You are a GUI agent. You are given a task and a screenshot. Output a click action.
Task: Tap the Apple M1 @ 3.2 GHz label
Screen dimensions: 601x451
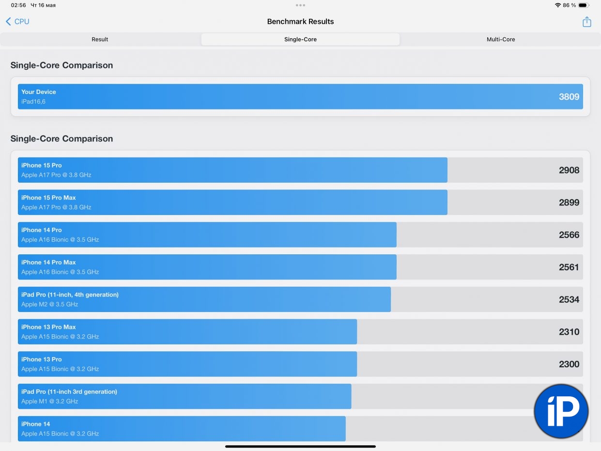(x=49, y=401)
